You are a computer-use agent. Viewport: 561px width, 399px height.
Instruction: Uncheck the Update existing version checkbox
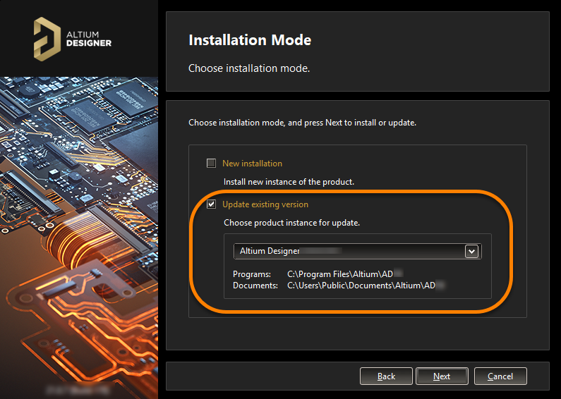click(x=211, y=204)
